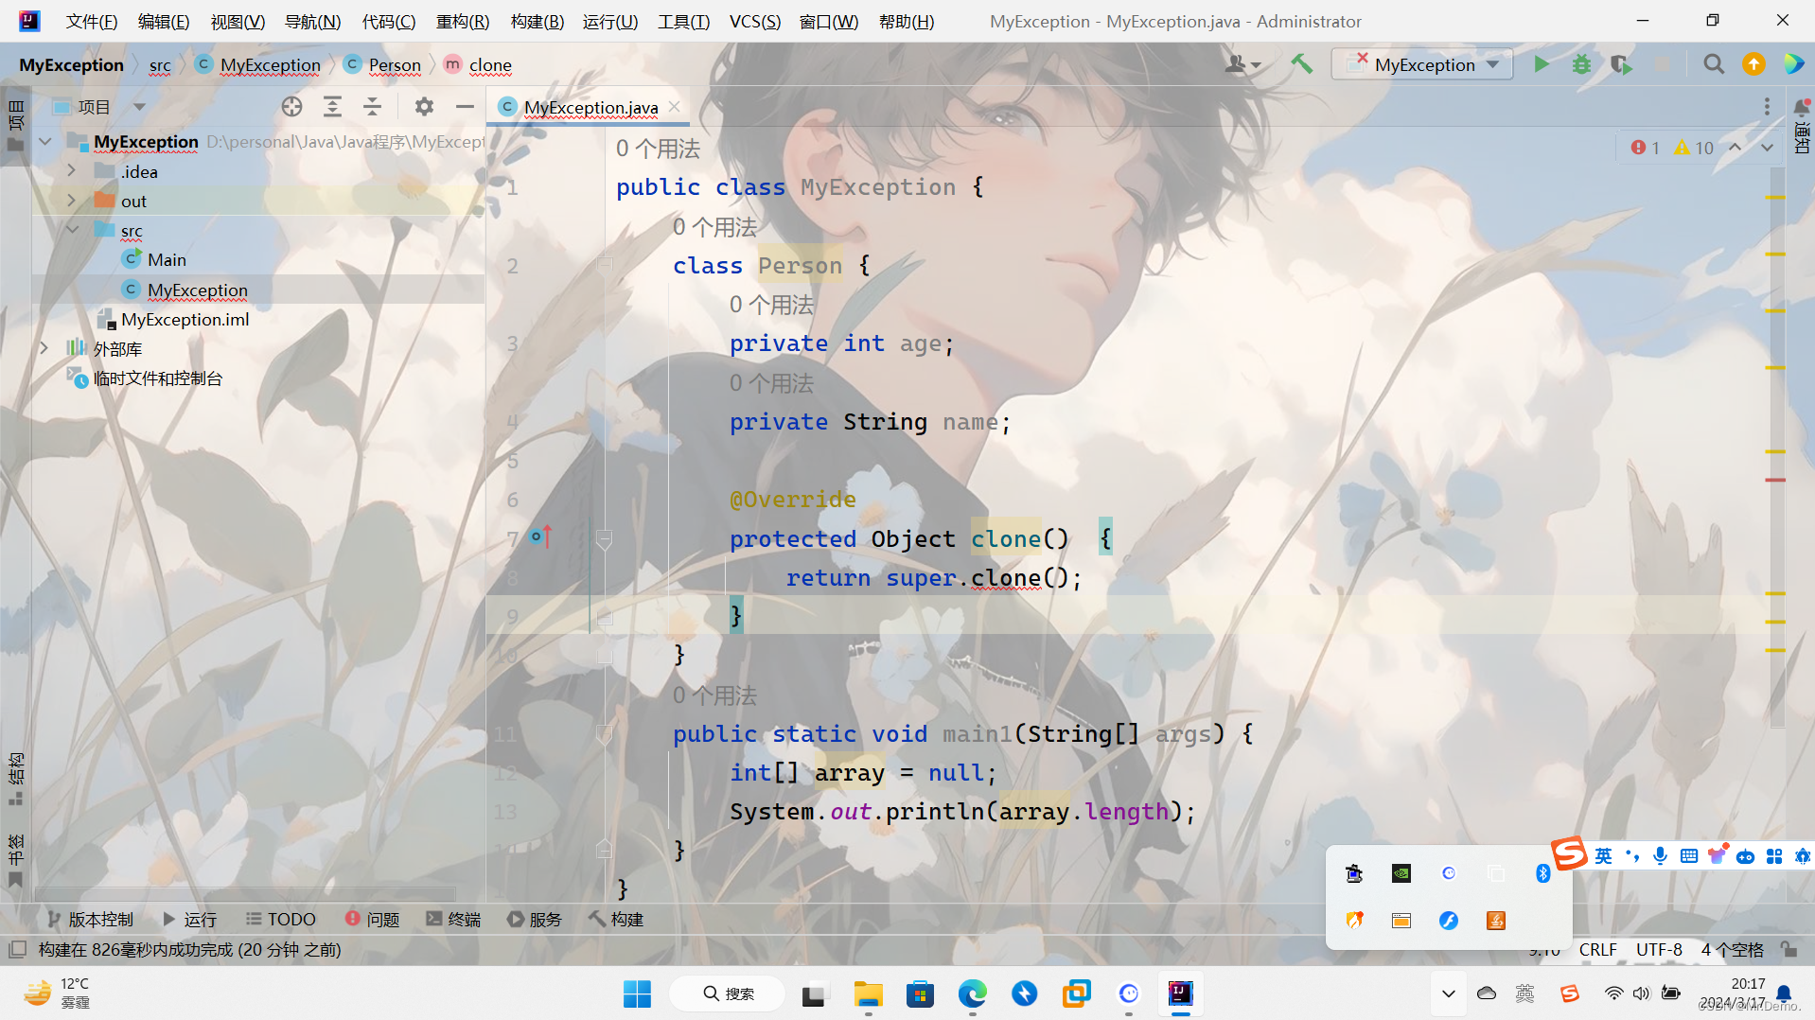Toggle the 书签 side panel
1815x1020 pixels.
click(16, 860)
